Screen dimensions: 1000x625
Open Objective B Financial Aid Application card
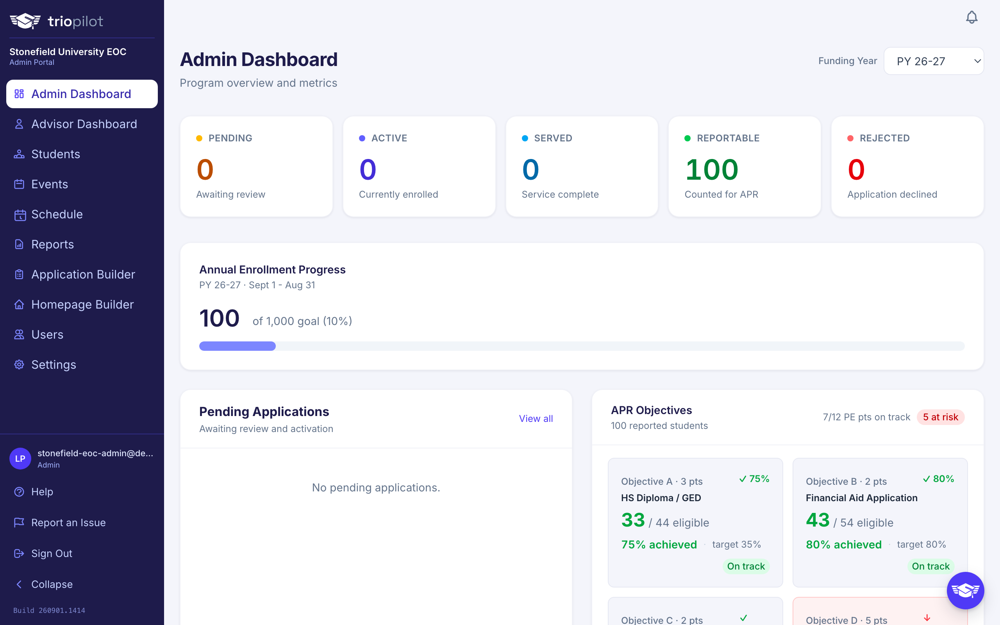[880, 523]
